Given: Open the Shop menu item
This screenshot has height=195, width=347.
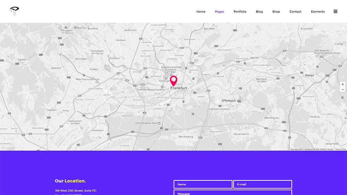Looking at the screenshot, I should pos(276,11).
